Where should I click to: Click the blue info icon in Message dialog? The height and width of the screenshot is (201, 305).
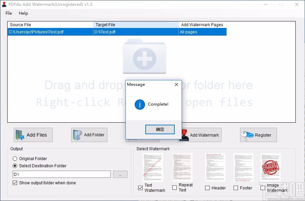point(140,105)
